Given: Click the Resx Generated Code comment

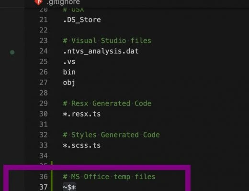Looking at the screenshot, I should [x=107, y=104].
